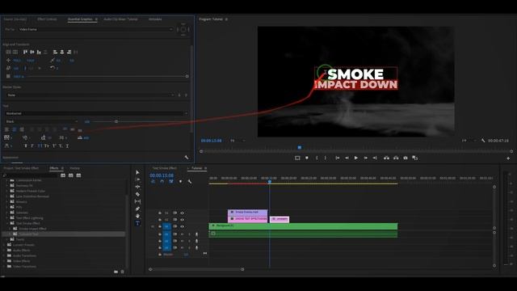Select the Track Select Forward tool
Viewport: 517px width, 291px height.
(137, 179)
